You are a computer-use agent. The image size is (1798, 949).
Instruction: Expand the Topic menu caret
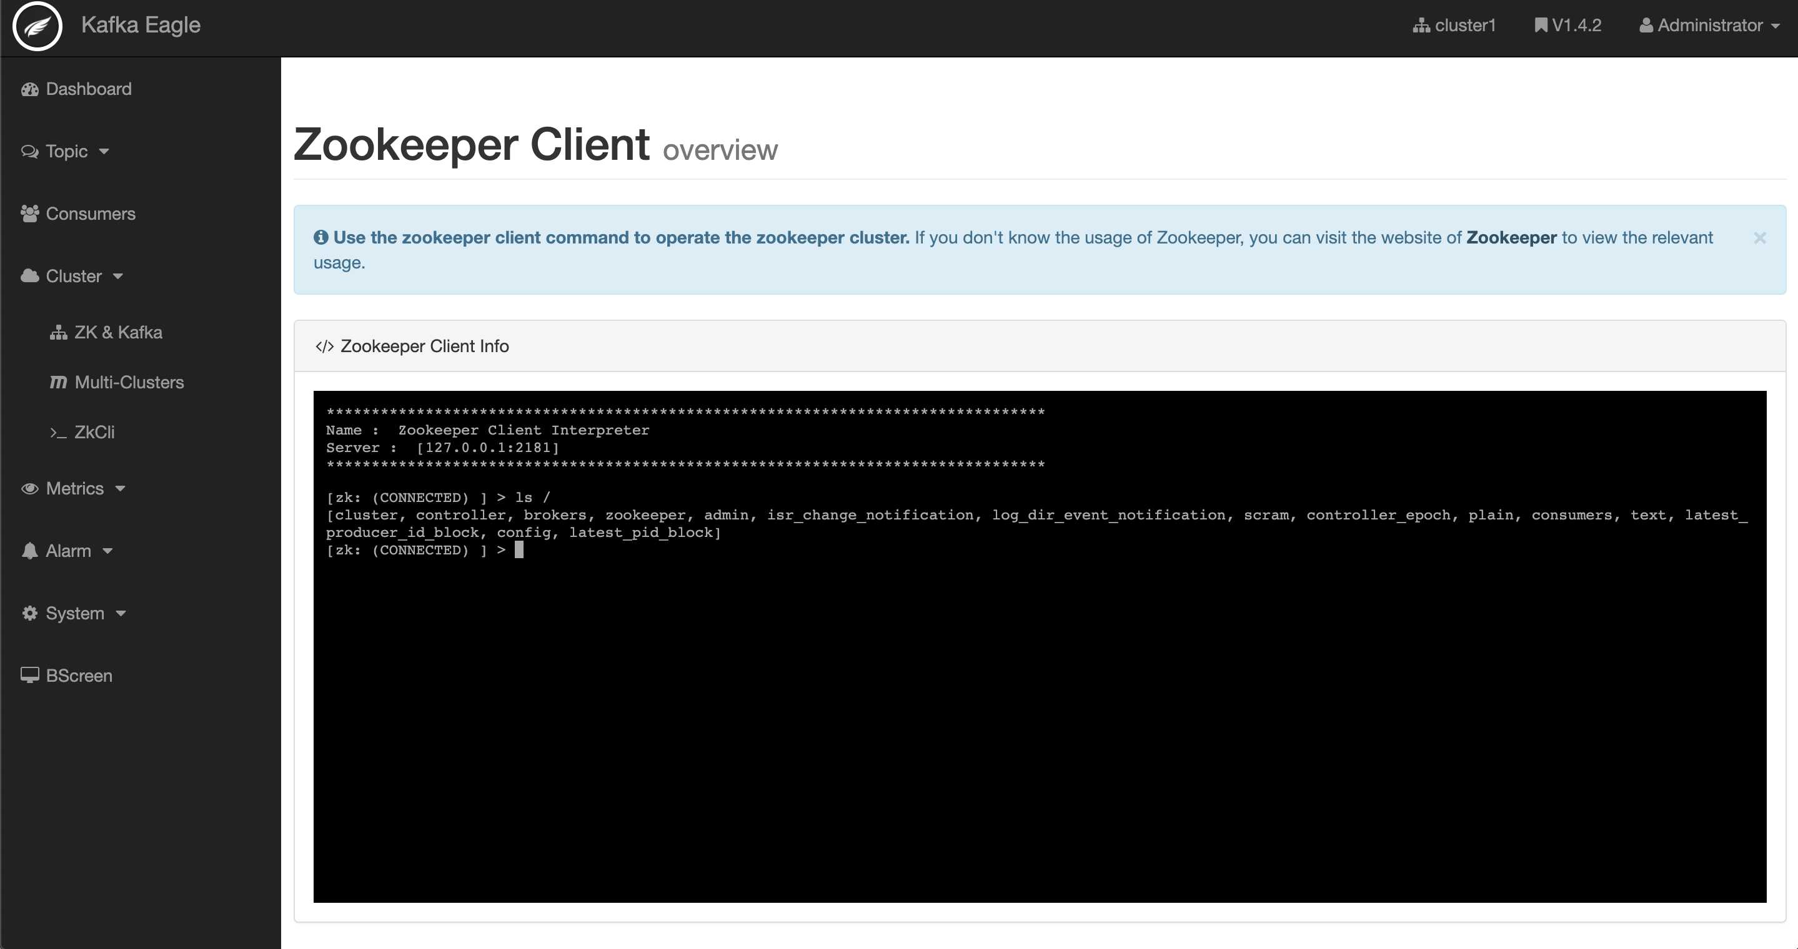[104, 152]
